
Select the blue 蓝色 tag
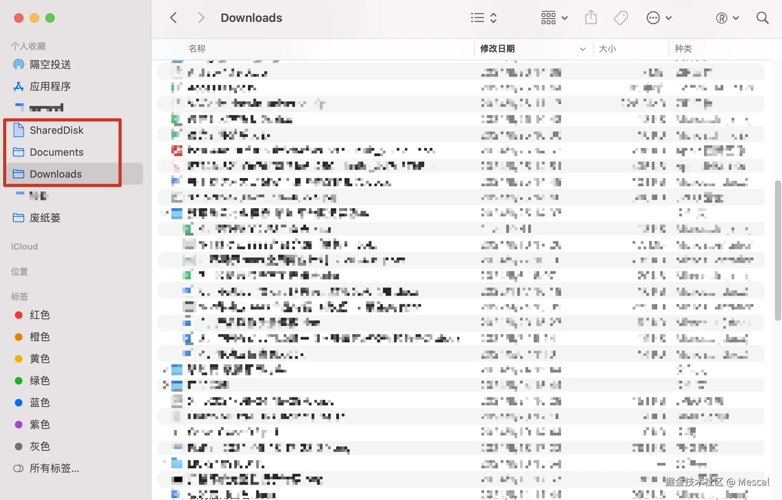click(39, 403)
